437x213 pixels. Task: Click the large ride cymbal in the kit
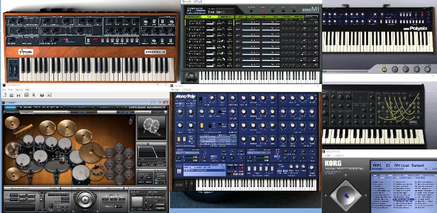(x=92, y=153)
